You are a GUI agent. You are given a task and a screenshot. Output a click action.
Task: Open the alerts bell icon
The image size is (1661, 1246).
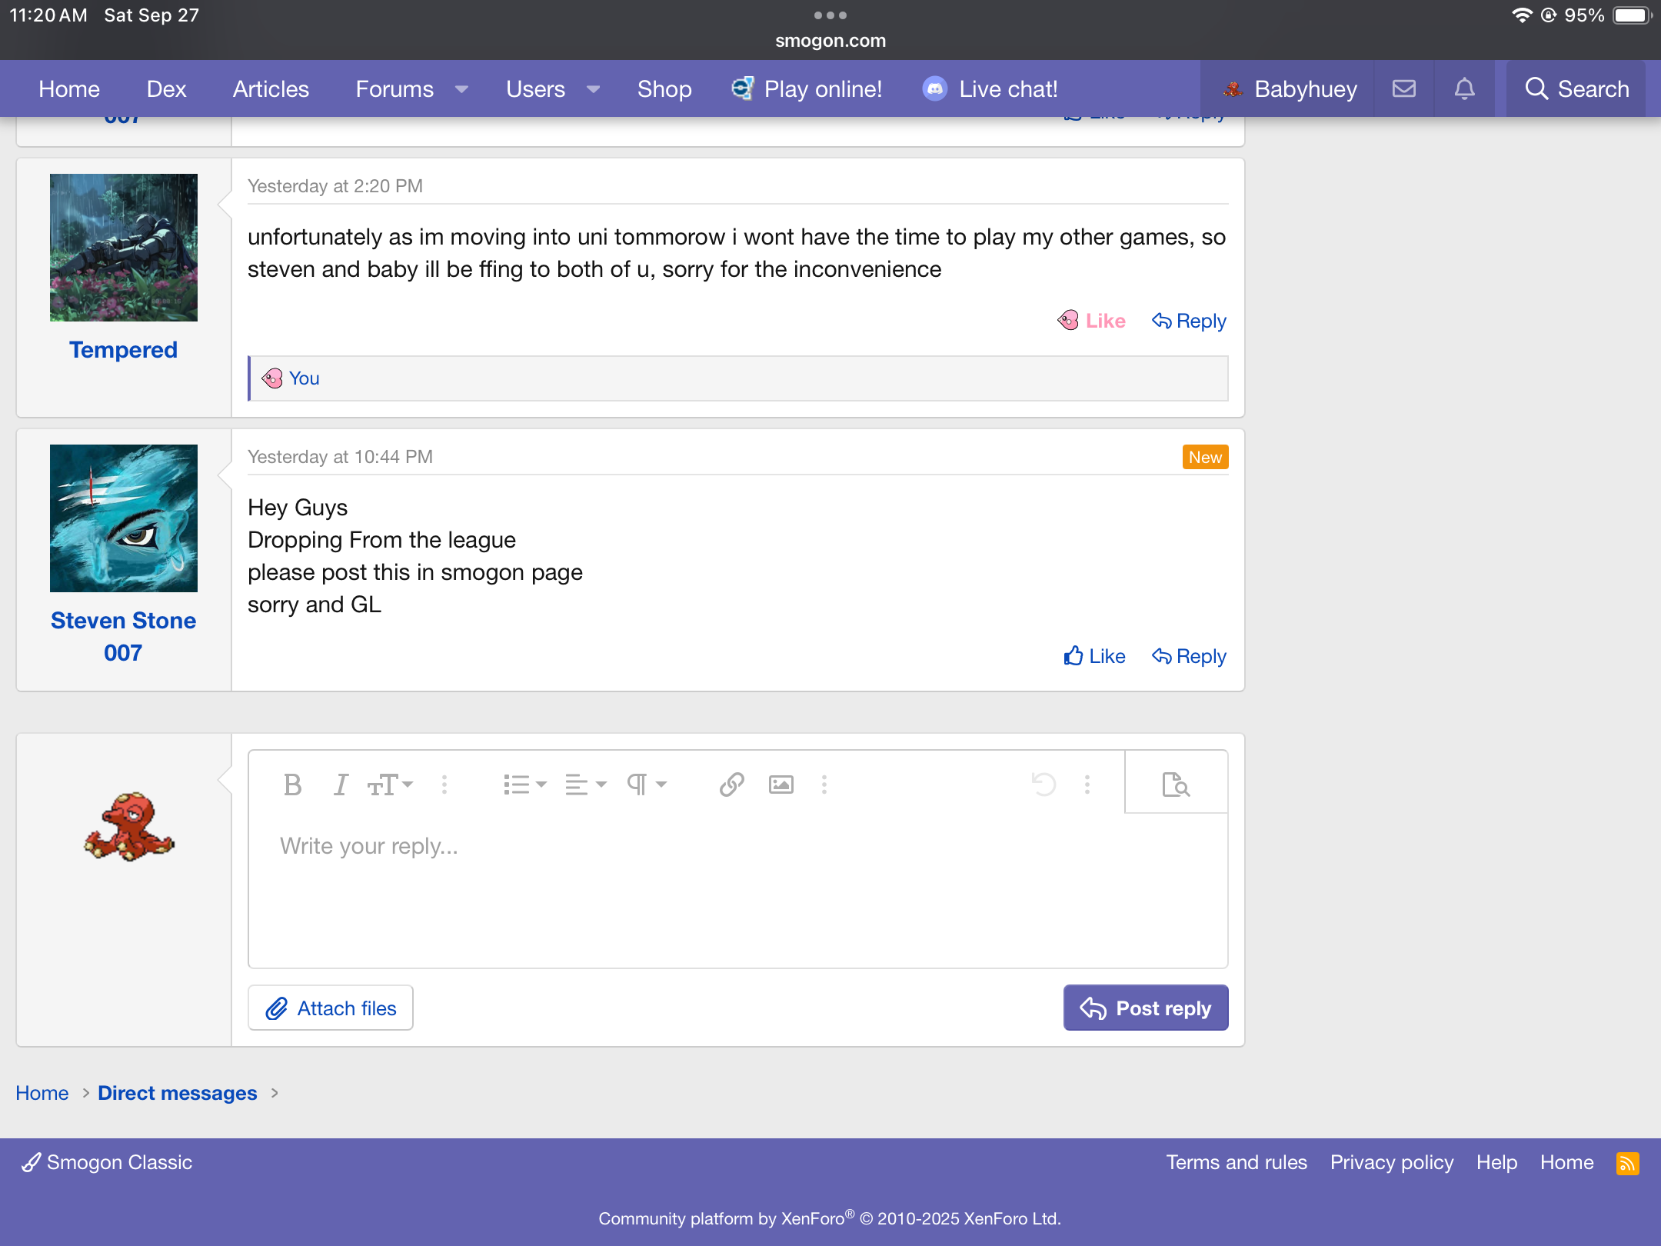pos(1464,89)
